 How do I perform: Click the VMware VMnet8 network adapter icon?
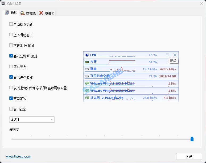[87, 90]
